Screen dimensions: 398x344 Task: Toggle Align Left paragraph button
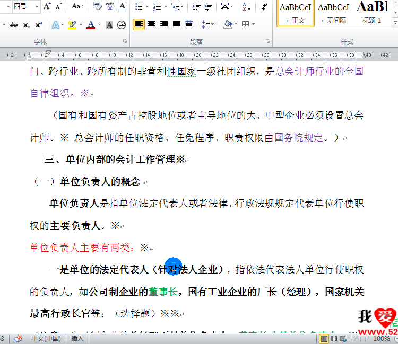point(139,24)
